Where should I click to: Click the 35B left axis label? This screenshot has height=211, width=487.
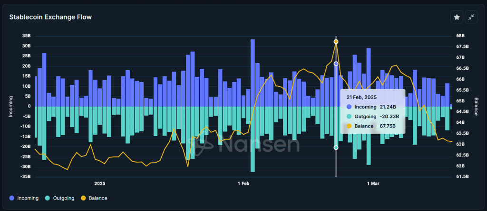27,36
